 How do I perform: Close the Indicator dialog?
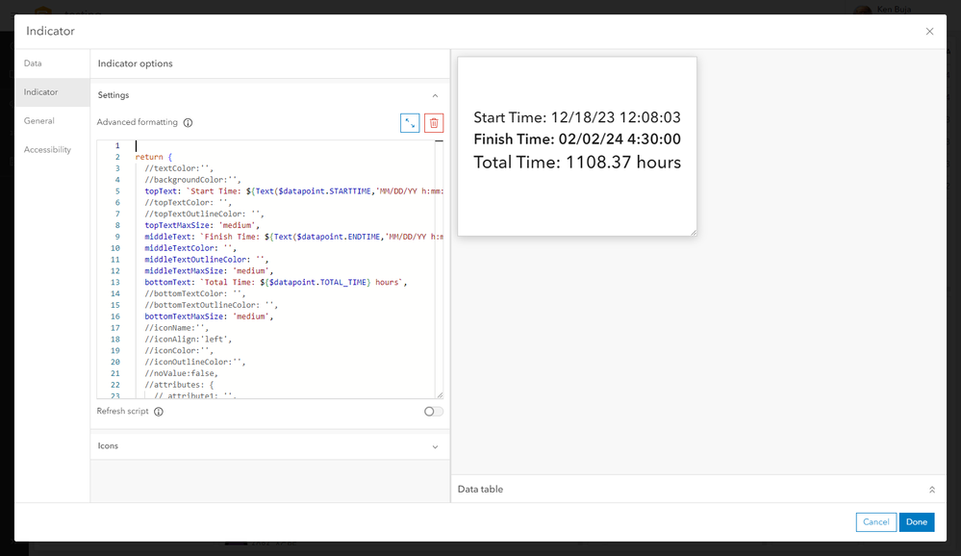[x=930, y=32]
